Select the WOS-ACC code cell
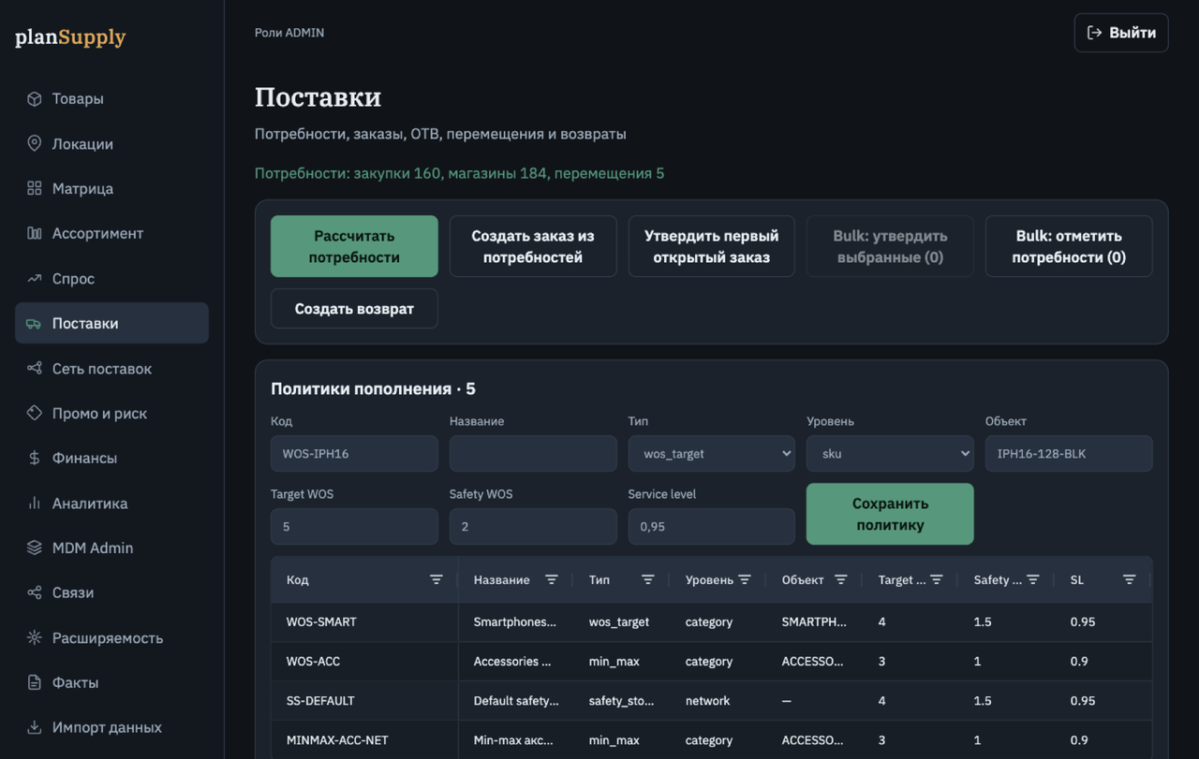1199x759 pixels. point(364,661)
